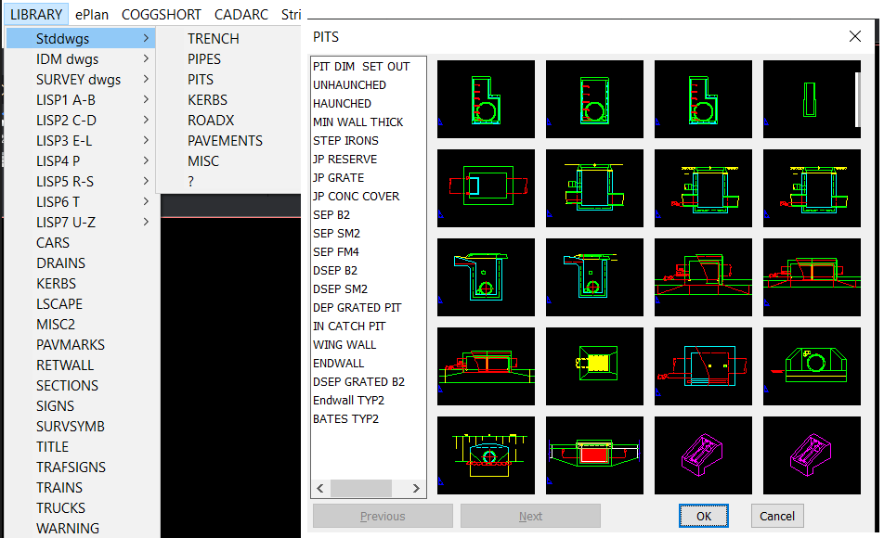
Task: Choose PITS from the Stddwgs submenu
Action: coord(201,80)
